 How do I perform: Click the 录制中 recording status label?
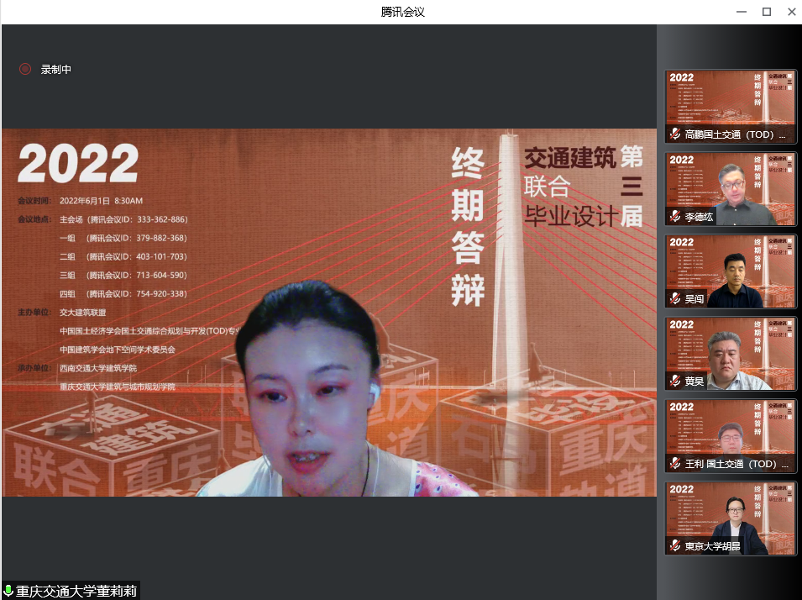tap(56, 70)
